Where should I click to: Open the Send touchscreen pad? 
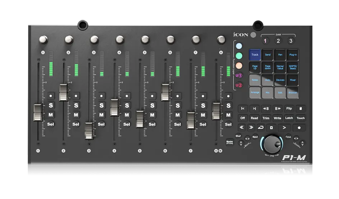coord(268,55)
